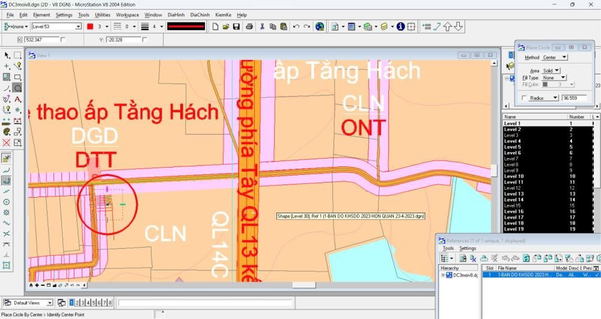Toggle the X coordinate lock checkbox

63,40
